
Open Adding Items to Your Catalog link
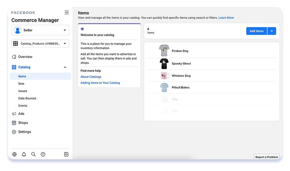pos(100,83)
